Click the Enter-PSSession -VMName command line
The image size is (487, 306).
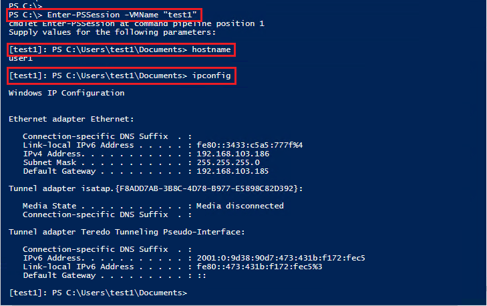point(103,15)
